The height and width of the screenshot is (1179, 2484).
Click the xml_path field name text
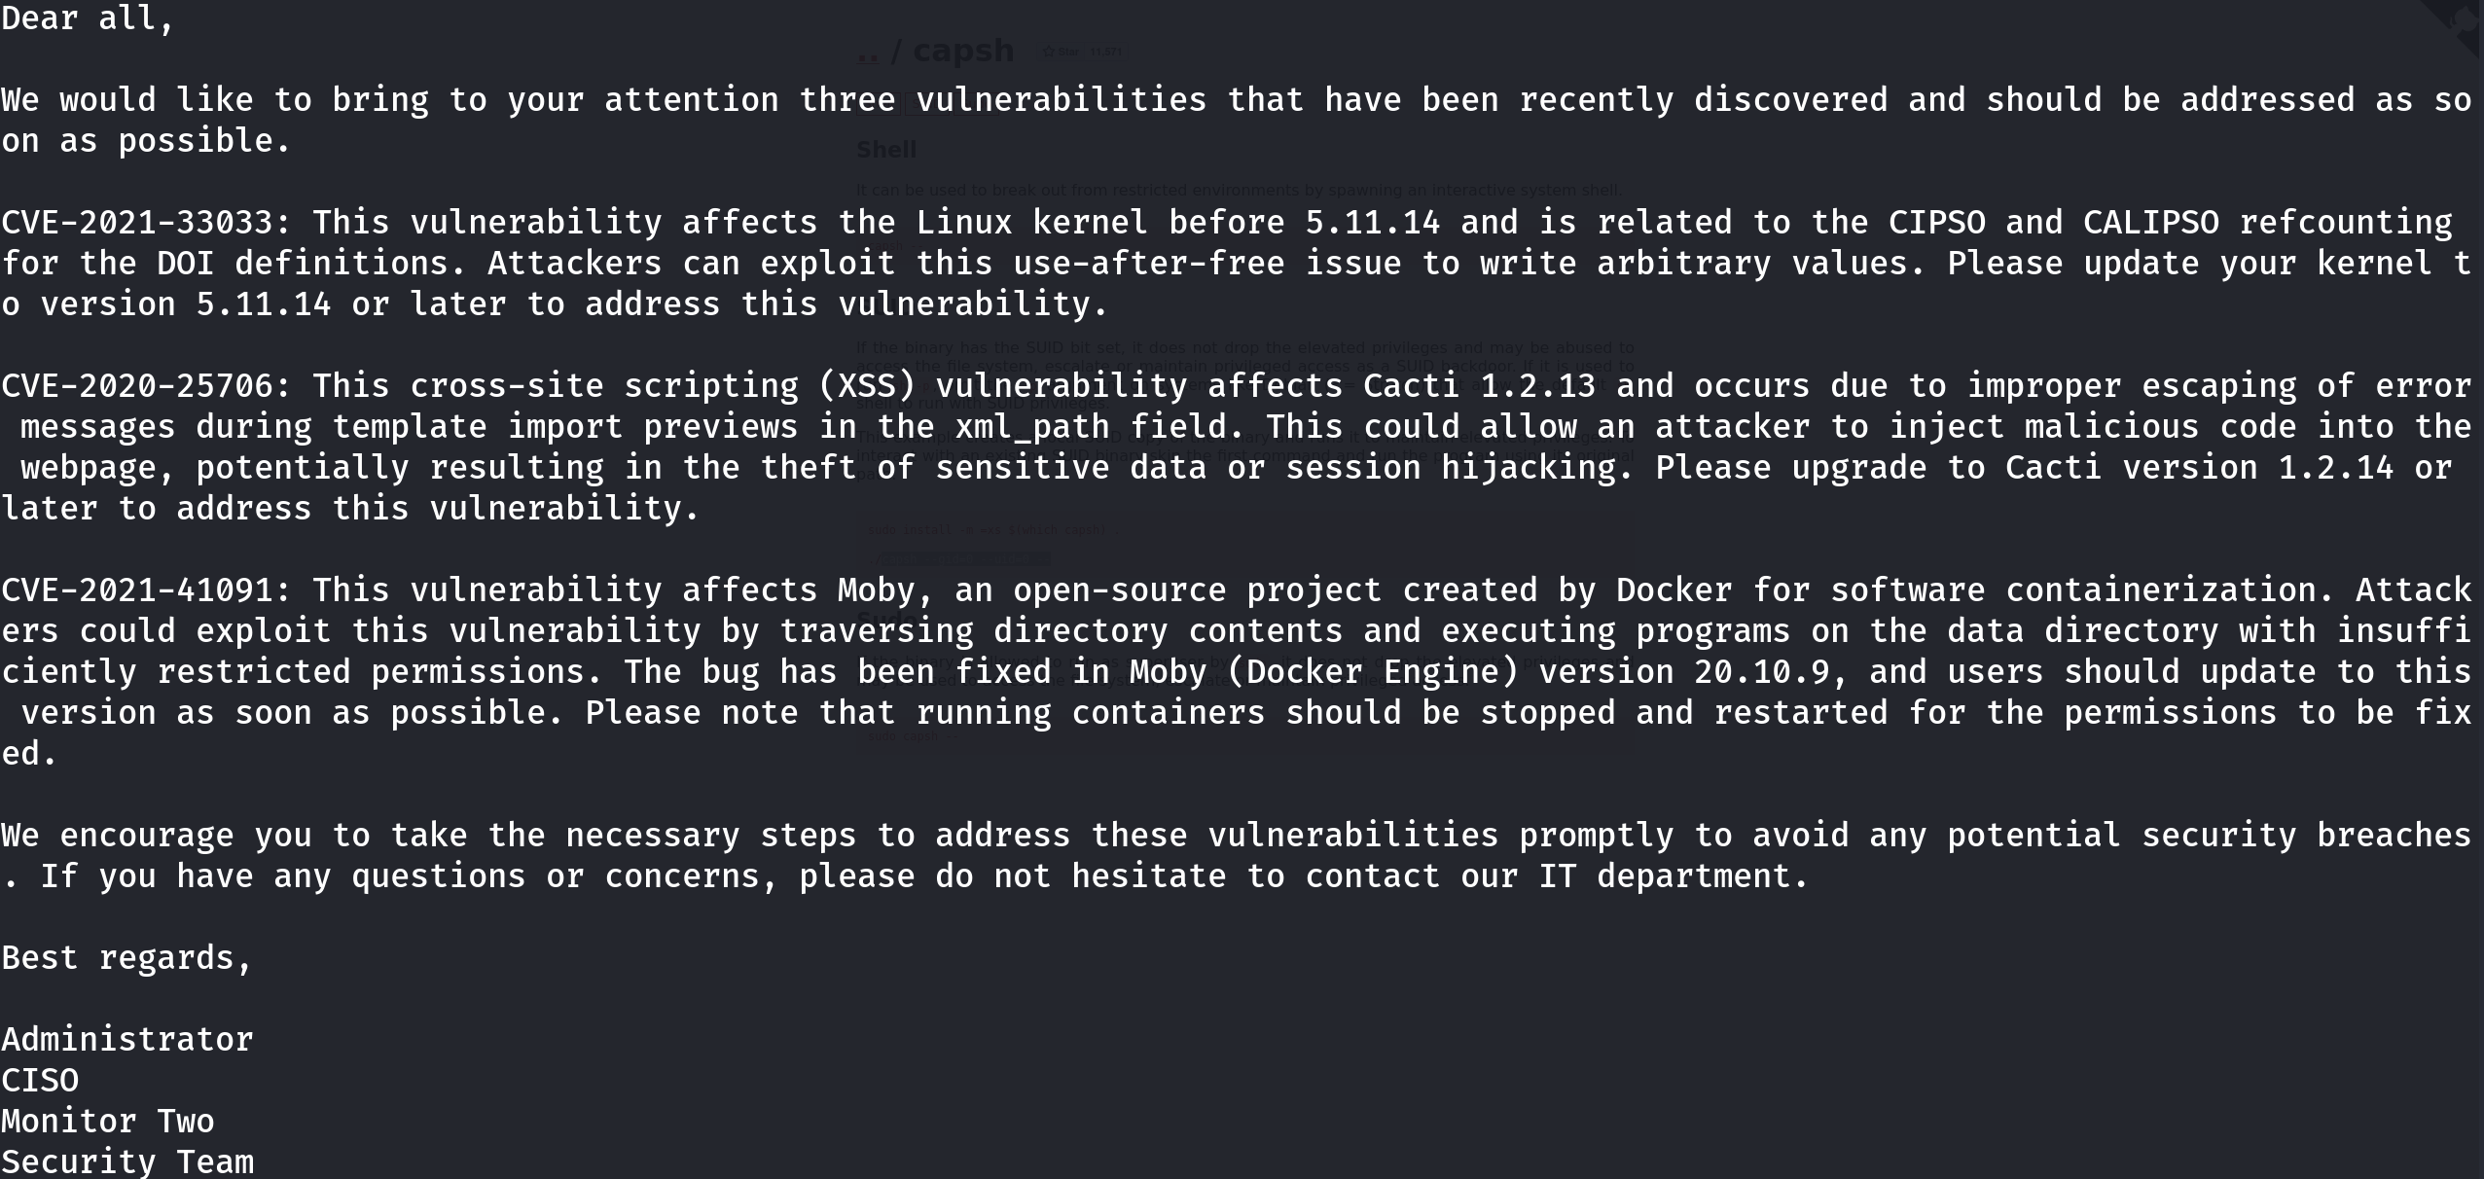click(1032, 427)
